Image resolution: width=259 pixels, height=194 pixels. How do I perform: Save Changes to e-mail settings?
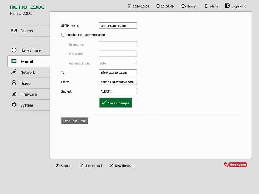(x=115, y=103)
